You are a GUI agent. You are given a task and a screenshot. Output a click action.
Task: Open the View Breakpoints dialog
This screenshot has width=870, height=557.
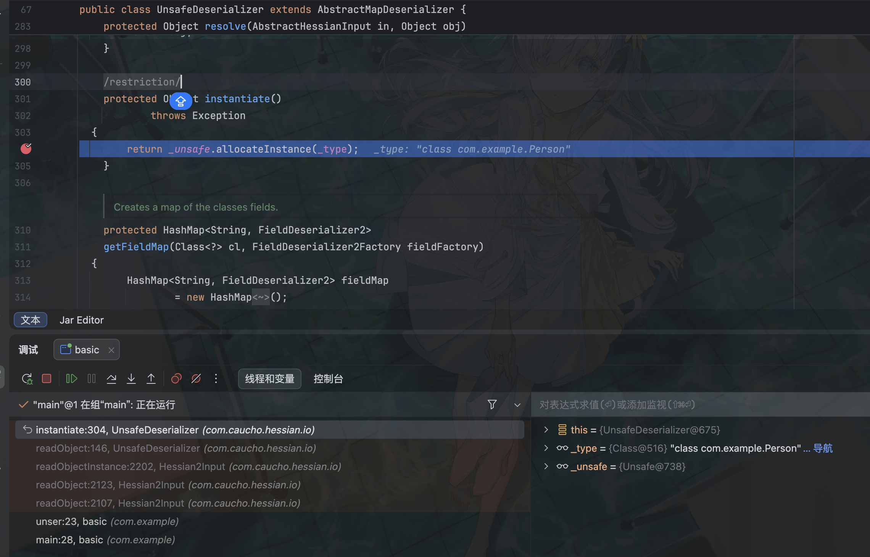[x=176, y=379]
